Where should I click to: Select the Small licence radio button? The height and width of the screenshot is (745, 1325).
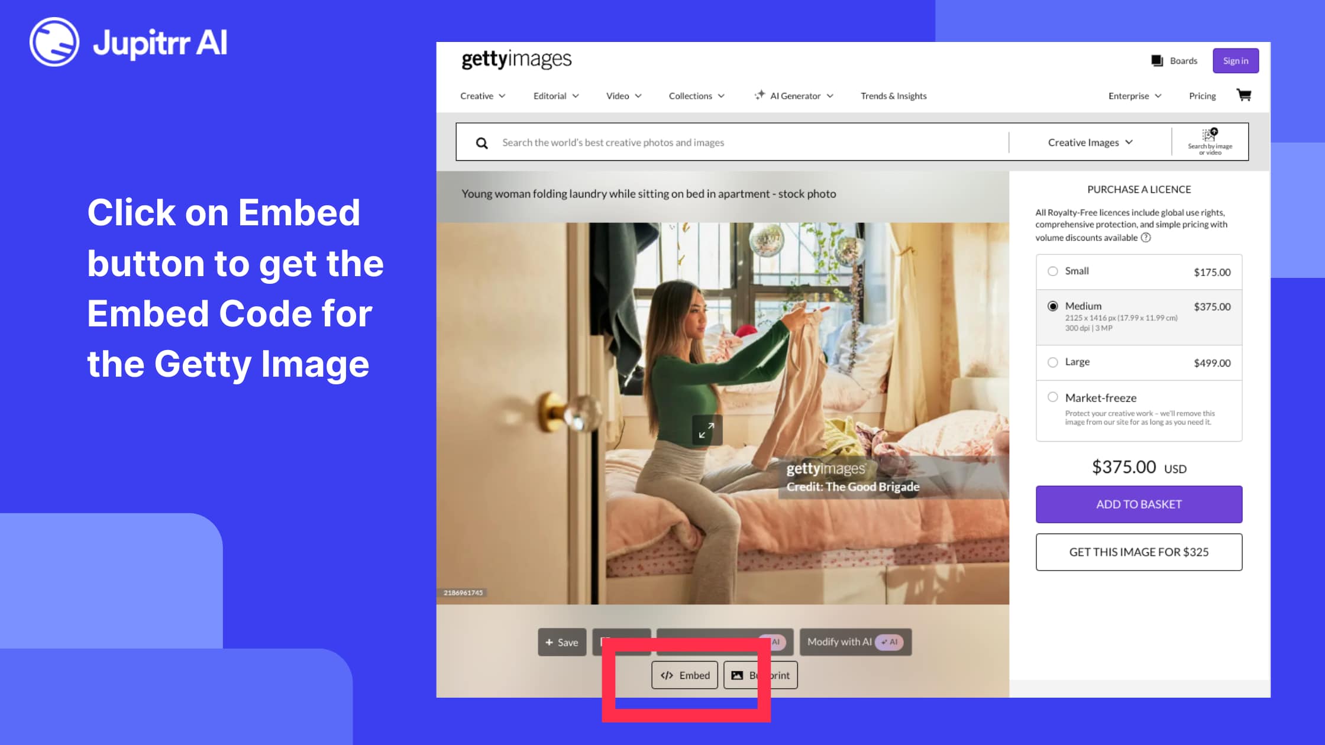point(1053,271)
